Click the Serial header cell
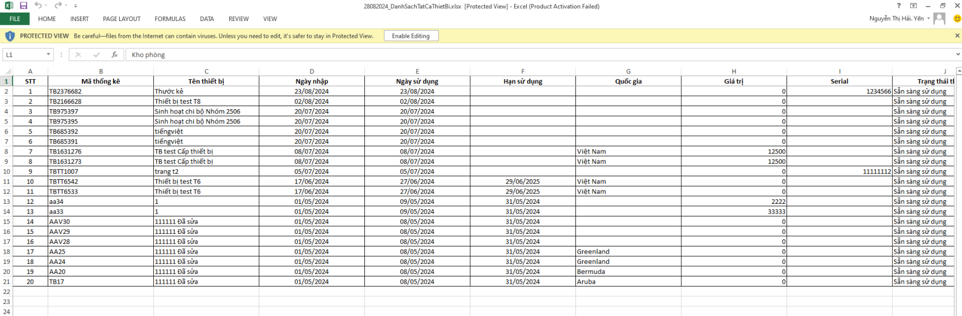This screenshot has width=962, height=316. point(839,82)
